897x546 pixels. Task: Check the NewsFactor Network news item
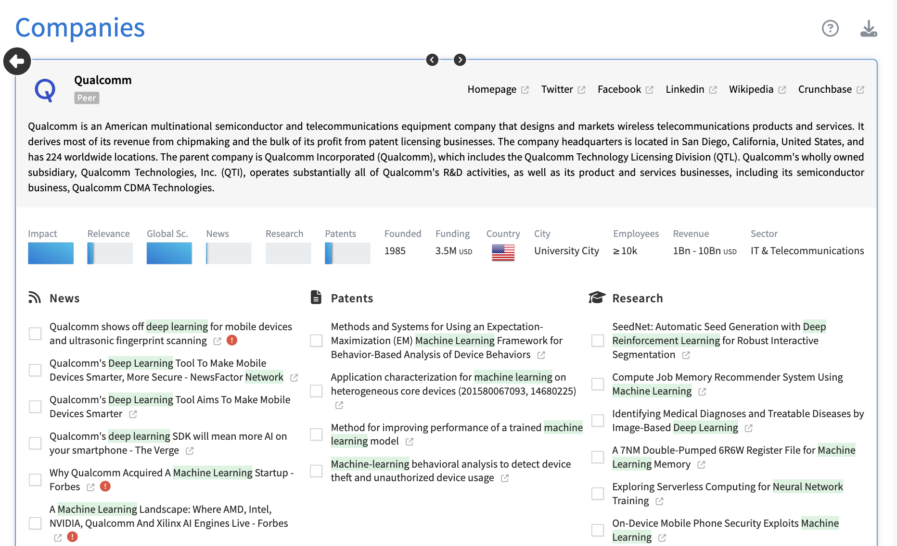coord(35,370)
